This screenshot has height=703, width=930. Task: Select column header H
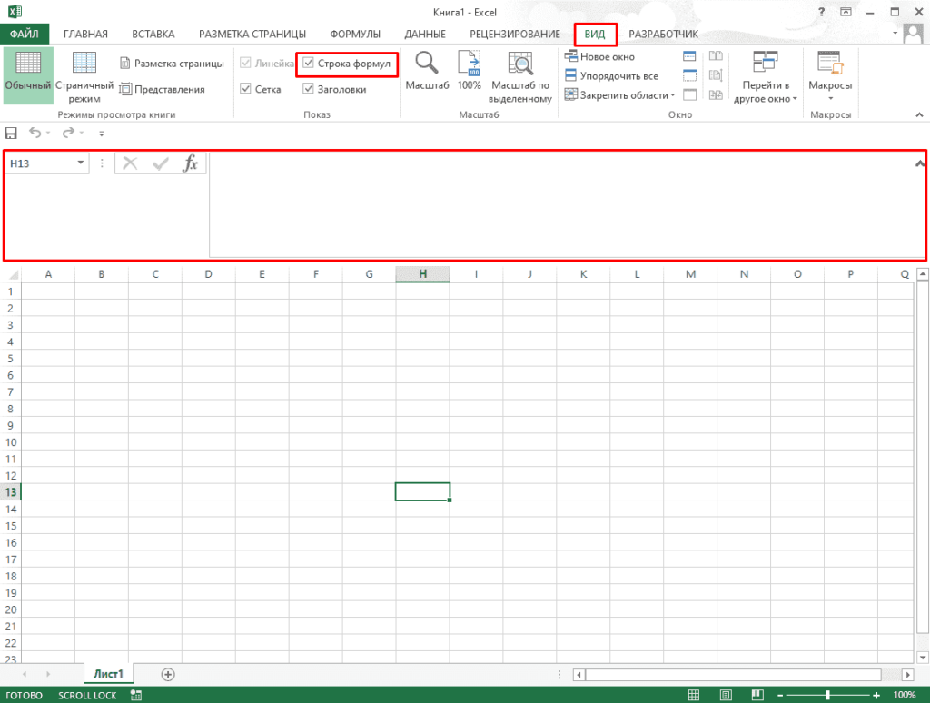(422, 274)
